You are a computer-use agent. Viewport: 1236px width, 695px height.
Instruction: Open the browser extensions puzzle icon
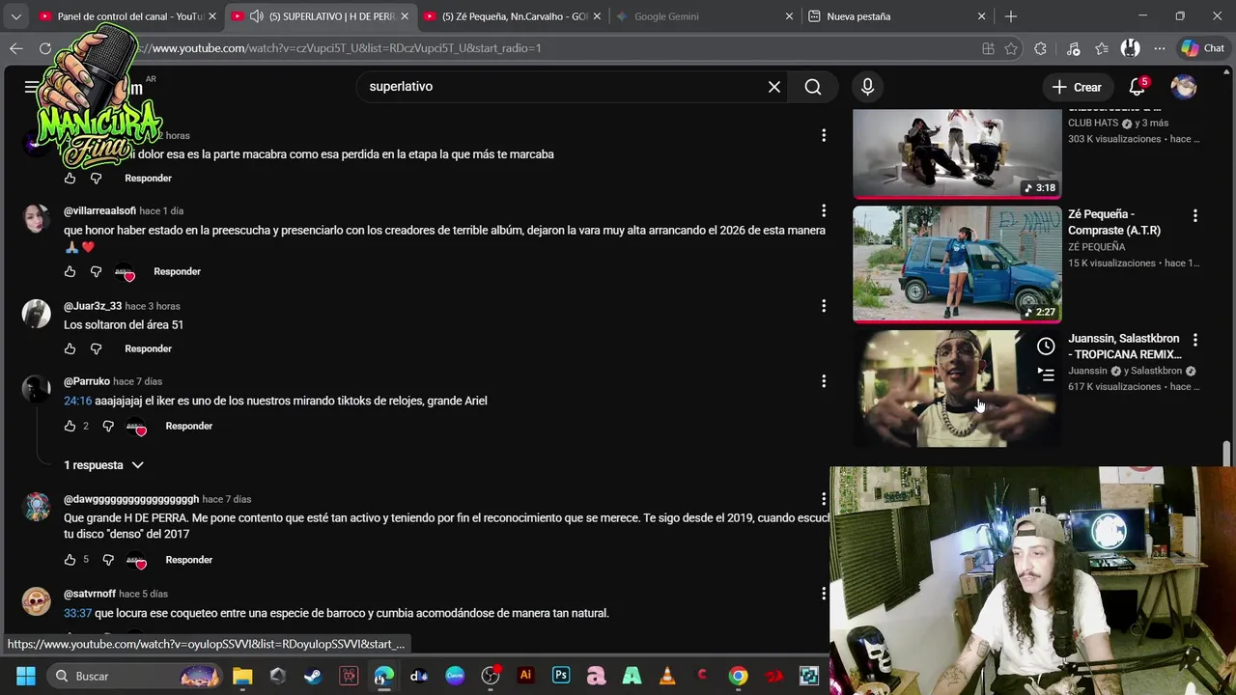pos(1040,48)
